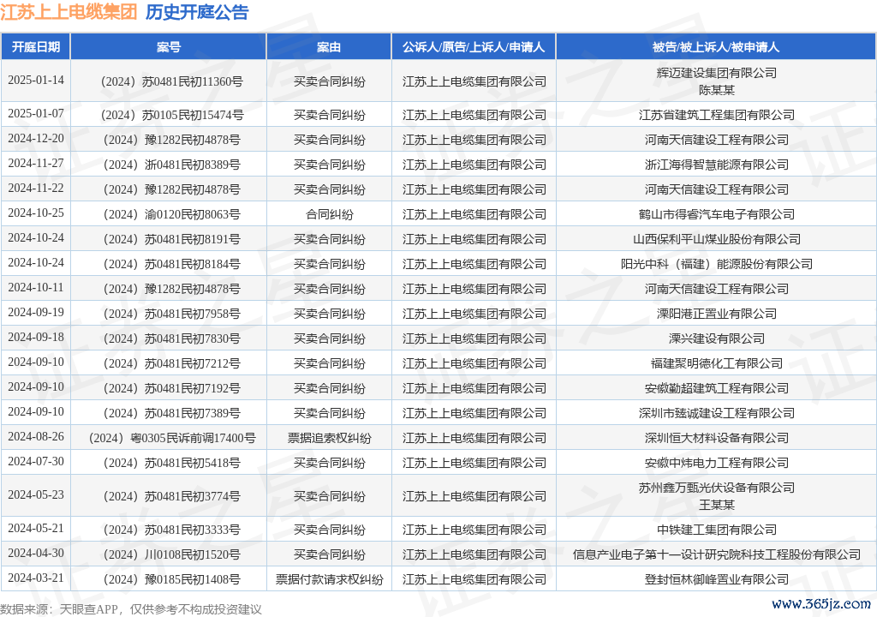Click the 开庭日期 column header

click(x=36, y=47)
